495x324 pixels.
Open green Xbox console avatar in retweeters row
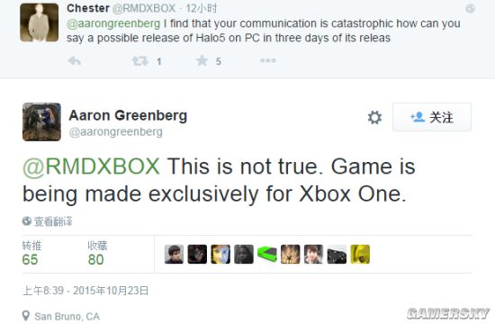pos(267,254)
